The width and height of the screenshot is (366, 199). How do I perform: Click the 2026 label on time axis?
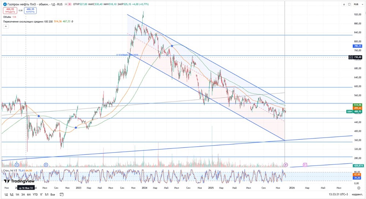292,188
